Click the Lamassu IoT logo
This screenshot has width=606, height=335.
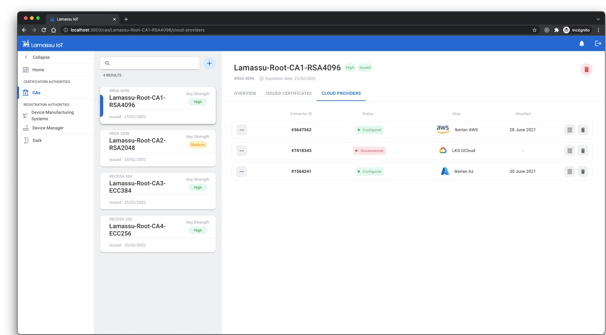pyautogui.click(x=42, y=44)
